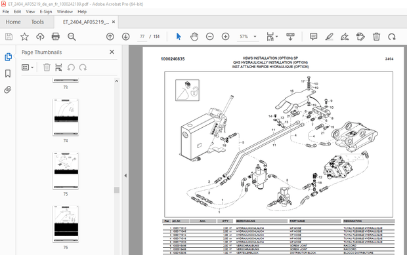
Task: Rotate page clockwise in toolbar
Action: coord(392,37)
